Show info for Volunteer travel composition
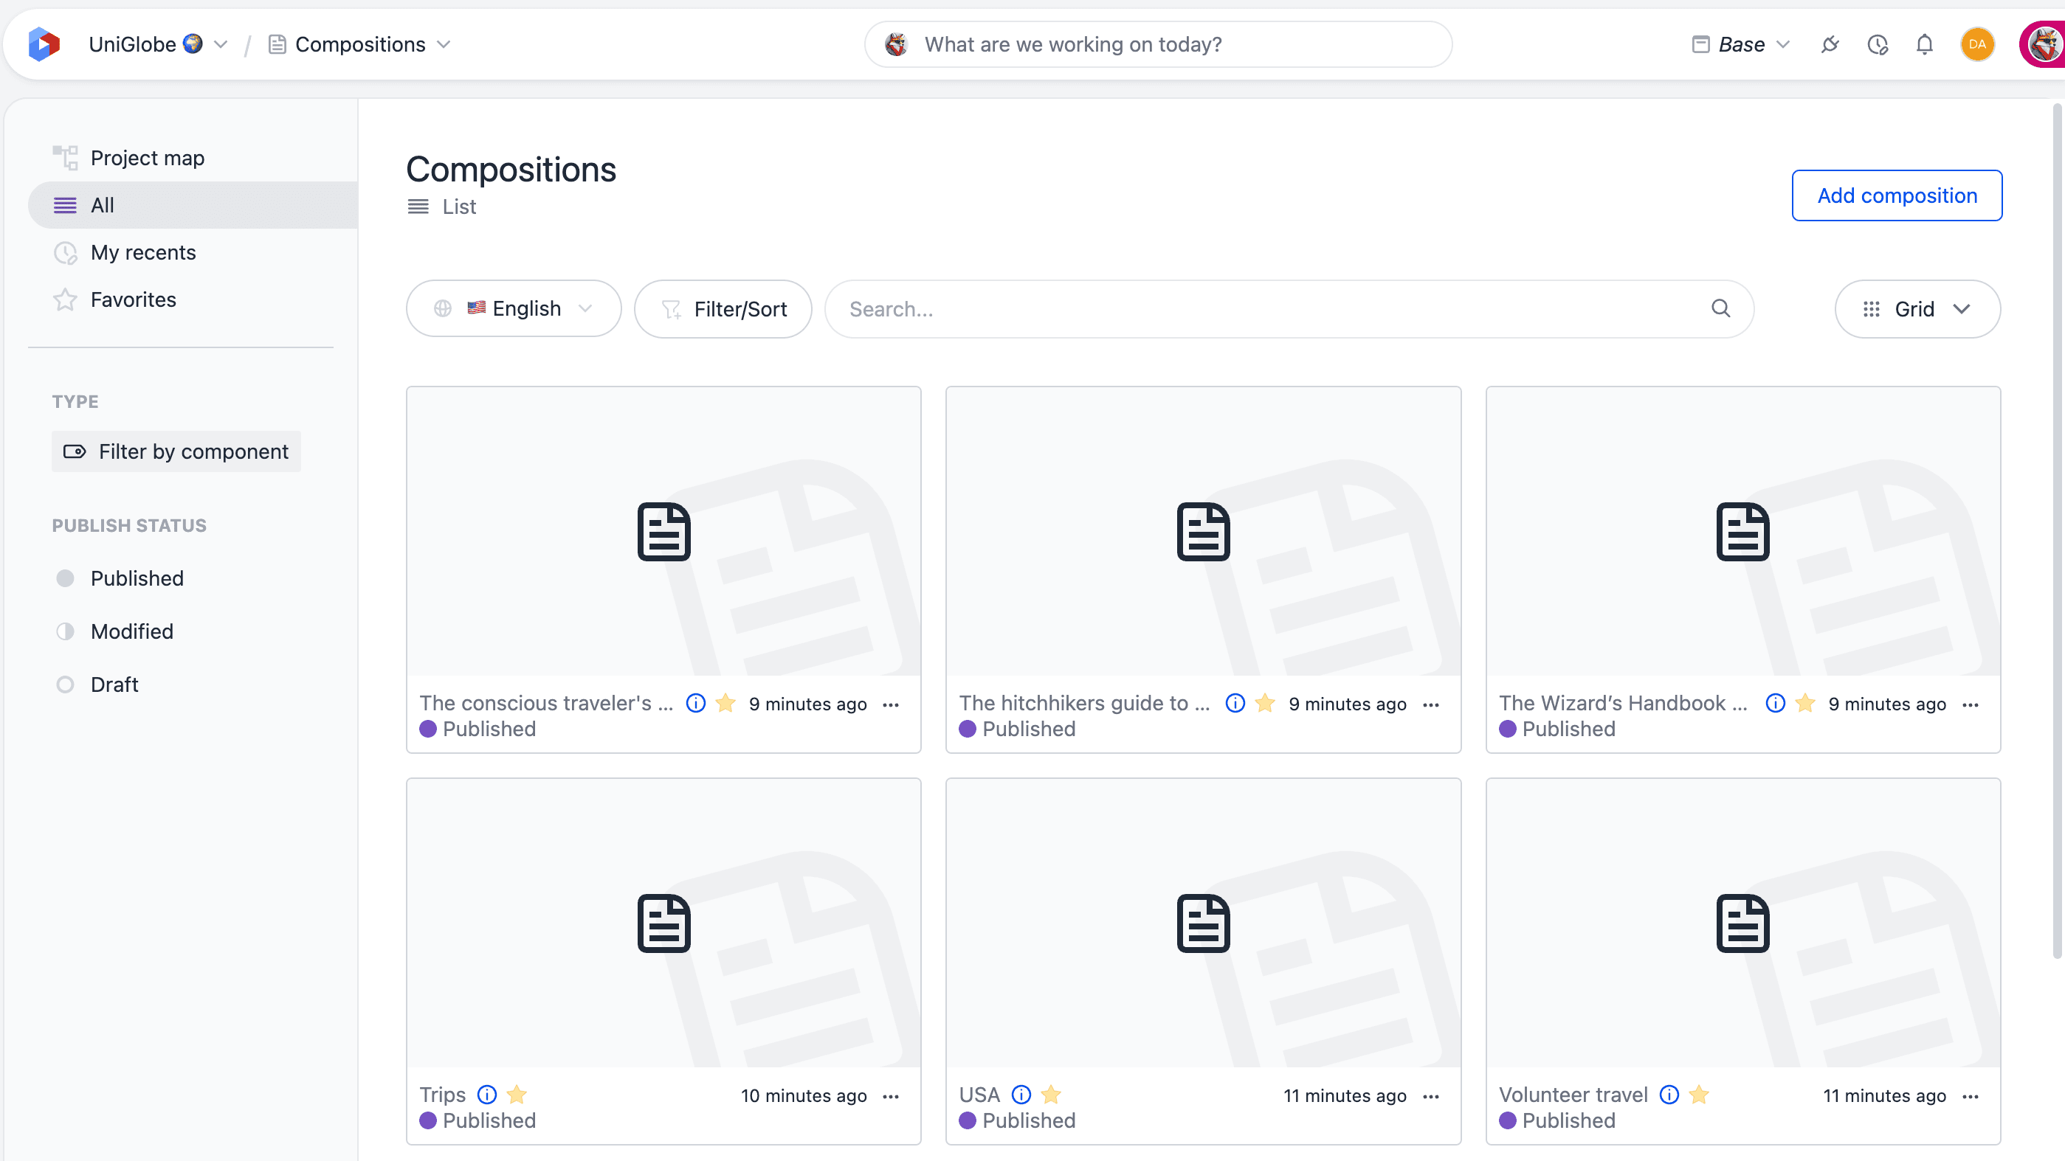Viewport: 2065px width, 1161px height. (1668, 1095)
